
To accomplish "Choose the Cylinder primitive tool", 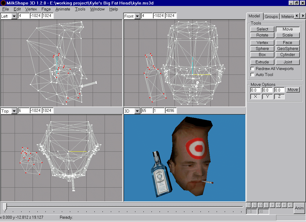I will (x=287, y=54).
